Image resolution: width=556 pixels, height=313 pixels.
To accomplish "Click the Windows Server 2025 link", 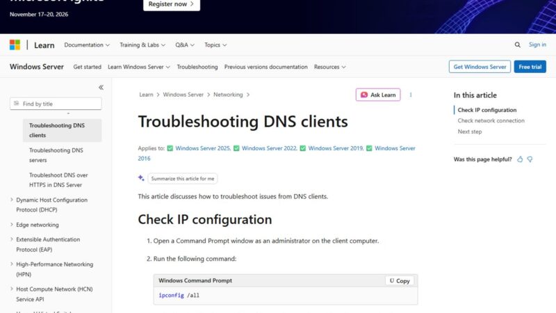I will tap(203, 148).
